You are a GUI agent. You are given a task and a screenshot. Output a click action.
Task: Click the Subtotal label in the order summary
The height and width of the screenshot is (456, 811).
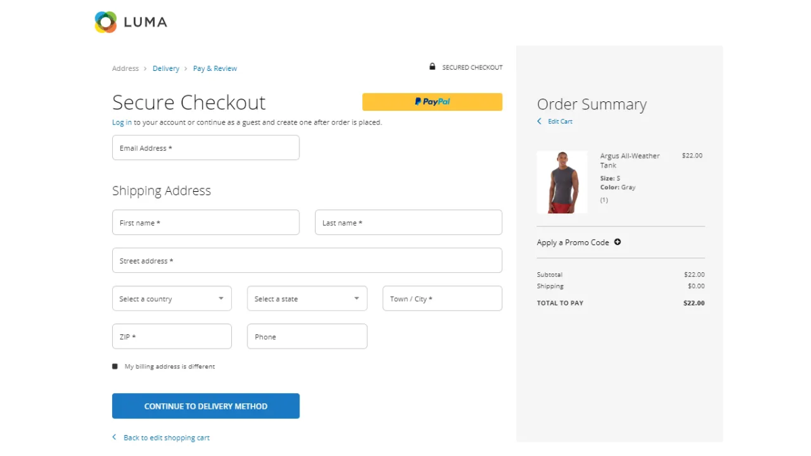pyautogui.click(x=550, y=275)
